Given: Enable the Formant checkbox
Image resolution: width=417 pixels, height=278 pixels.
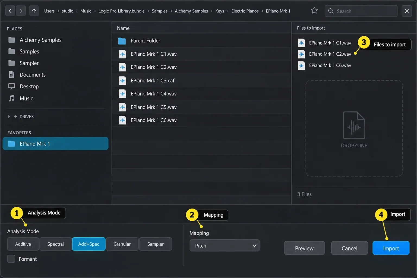Looking at the screenshot, I should [11, 259].
